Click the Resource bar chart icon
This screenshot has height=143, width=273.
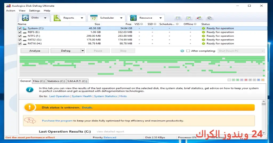(x=133, y=18)
